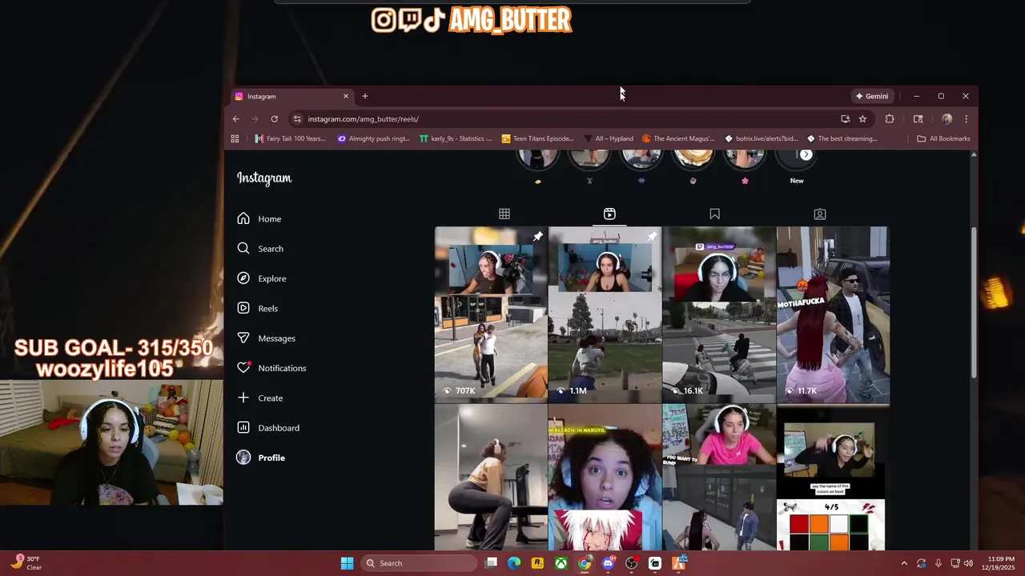Switch to the posts grid tab

504,214
